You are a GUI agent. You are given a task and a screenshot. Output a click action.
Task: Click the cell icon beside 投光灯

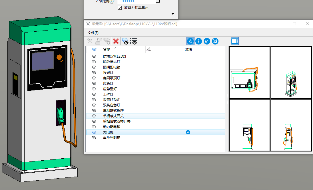94,72
